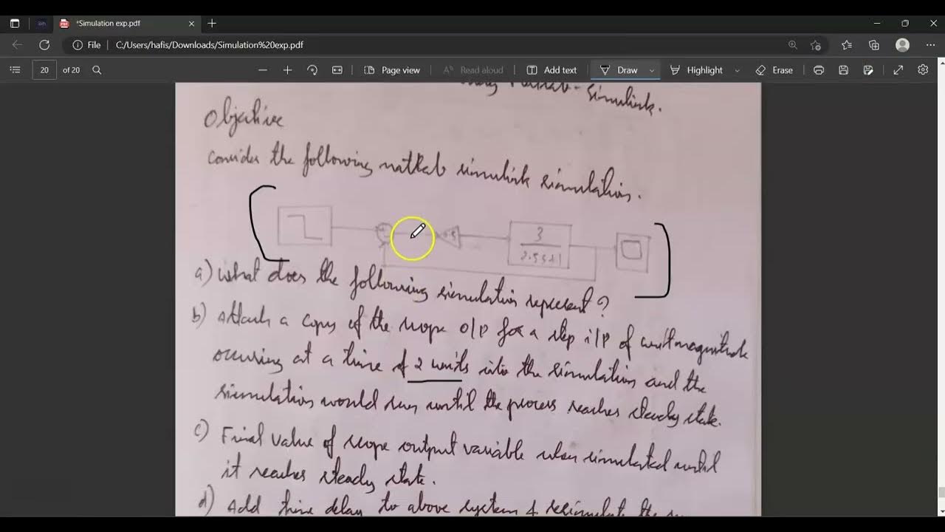Toggle the Highlight tool
945x532 pixels.
click(696, 70)
